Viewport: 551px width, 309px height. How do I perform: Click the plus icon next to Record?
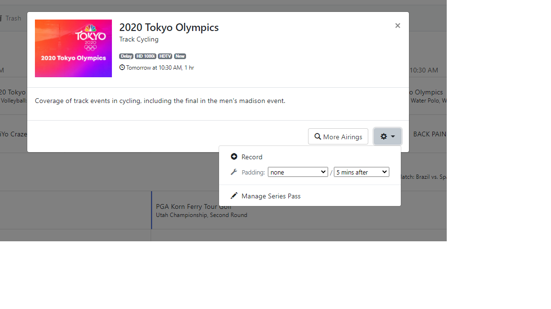pyautogui.click(x=234, y=156)
